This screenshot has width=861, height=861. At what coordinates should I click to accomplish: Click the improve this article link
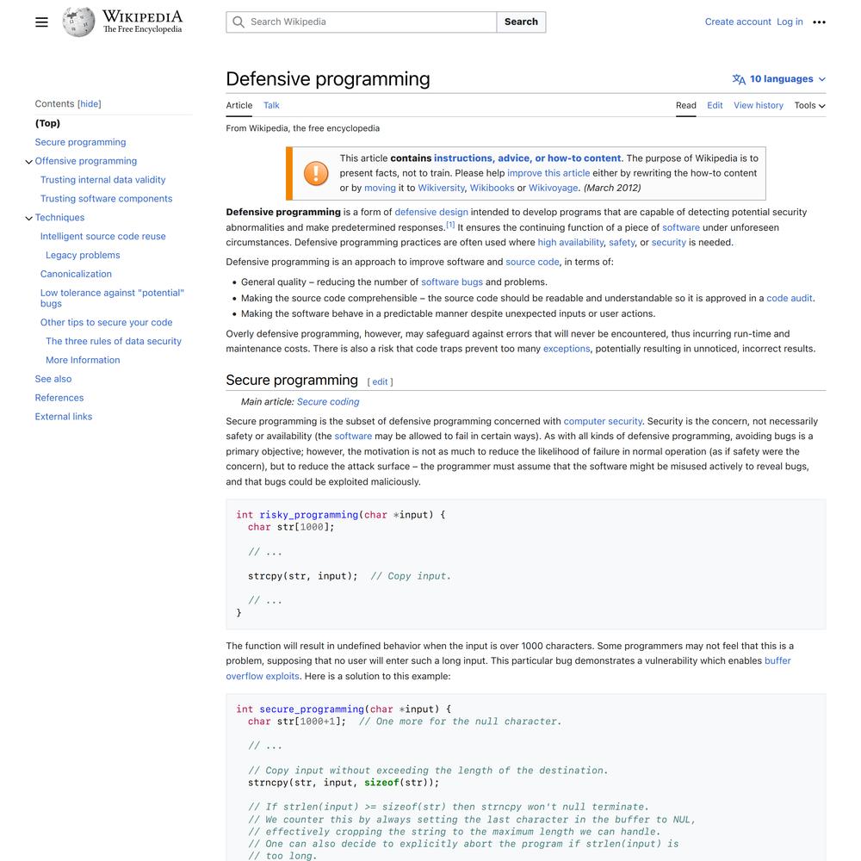[x=548, y=173]
